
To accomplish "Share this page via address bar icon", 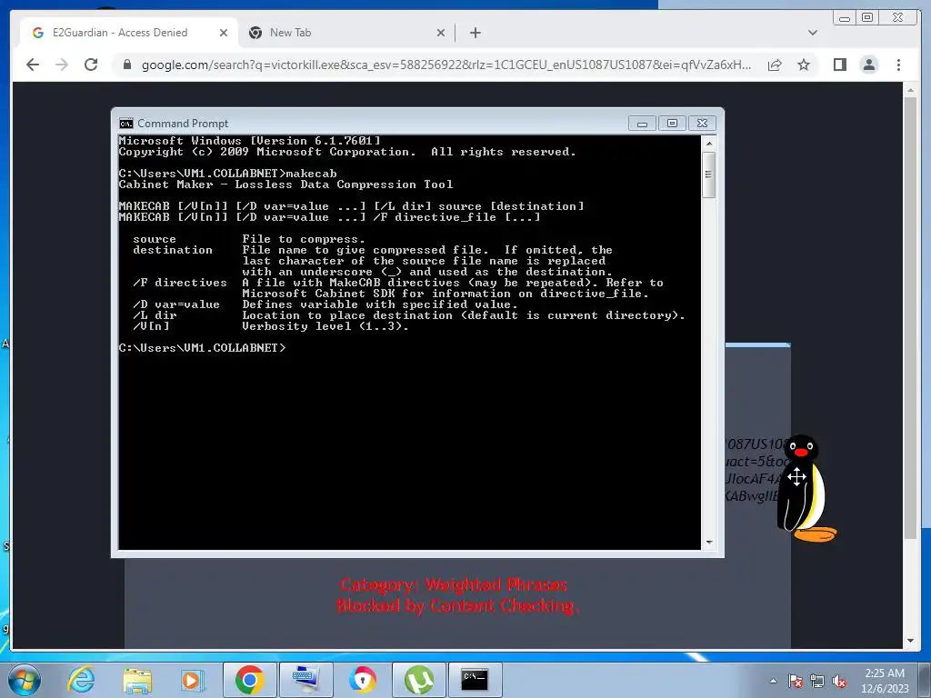I will (775, 65).
